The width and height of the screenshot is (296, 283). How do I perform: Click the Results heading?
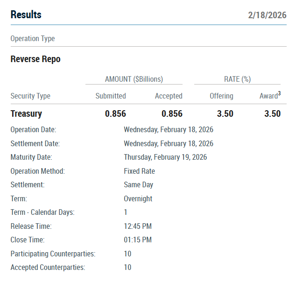[x=26, y=14]
